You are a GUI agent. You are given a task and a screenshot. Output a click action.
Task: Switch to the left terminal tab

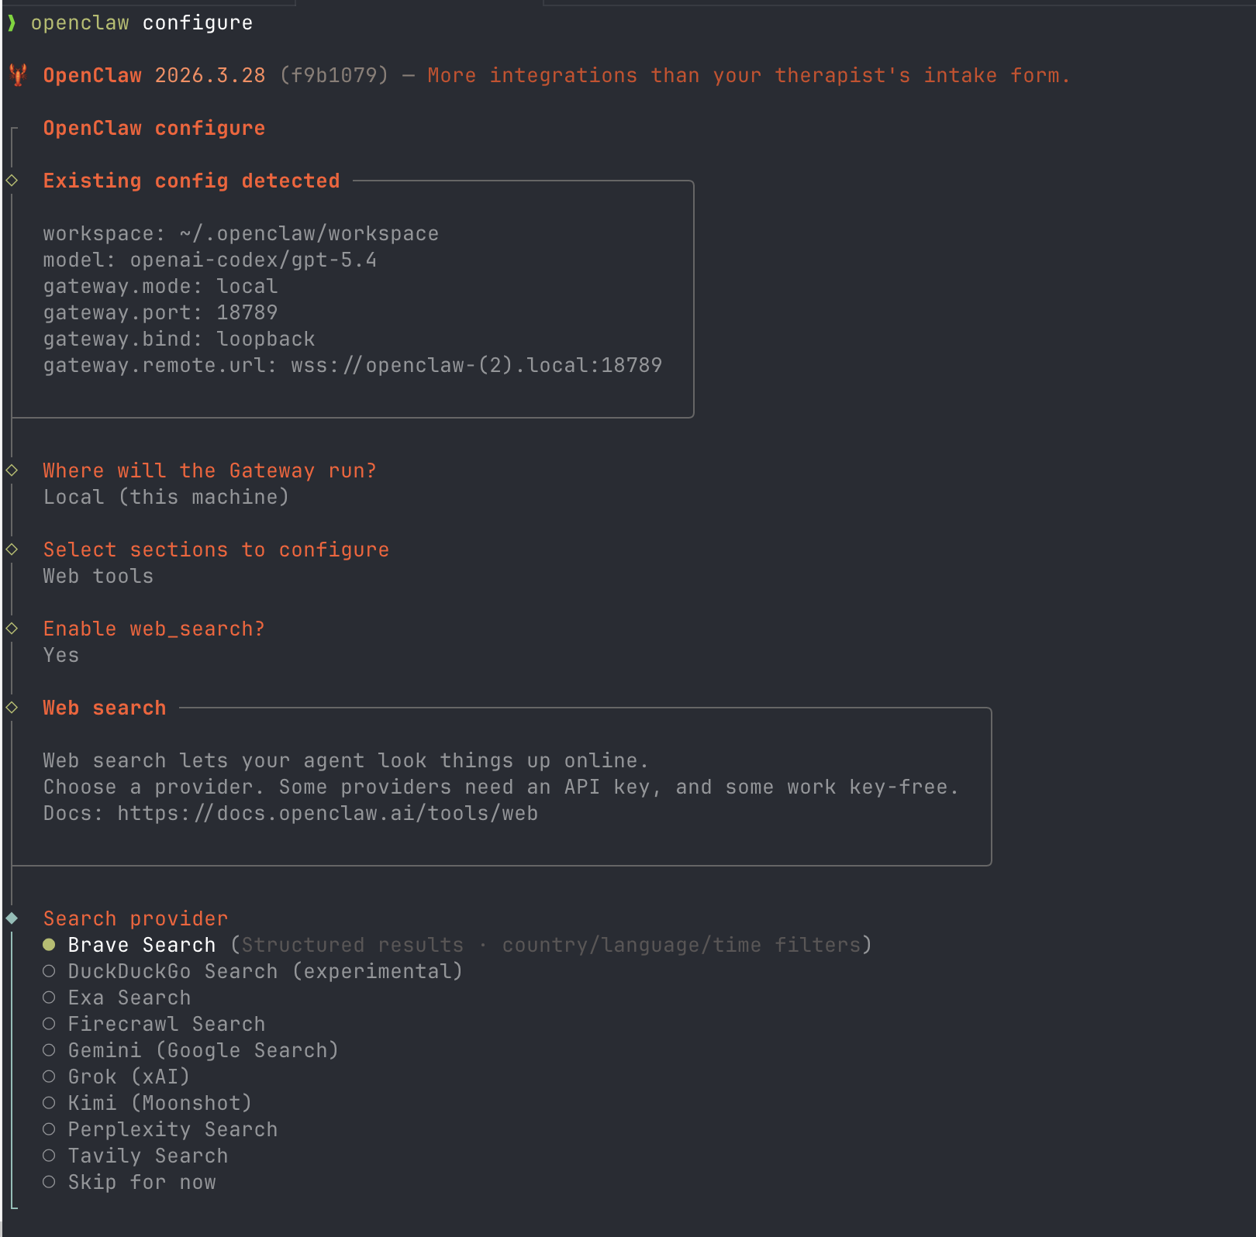[x=147, y=5]
